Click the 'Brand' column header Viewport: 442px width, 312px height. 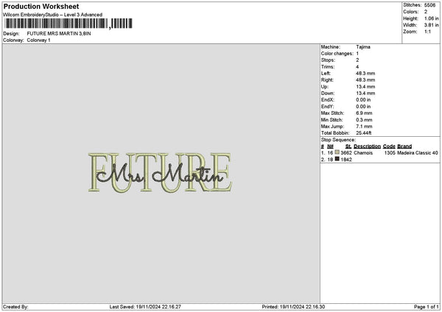tap(404, 146)
